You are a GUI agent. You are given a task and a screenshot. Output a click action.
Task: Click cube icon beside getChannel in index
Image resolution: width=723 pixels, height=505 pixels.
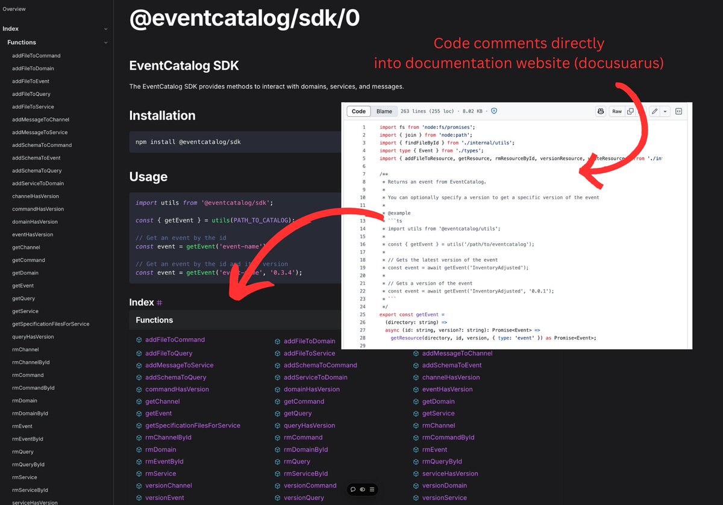click(139, 401)
